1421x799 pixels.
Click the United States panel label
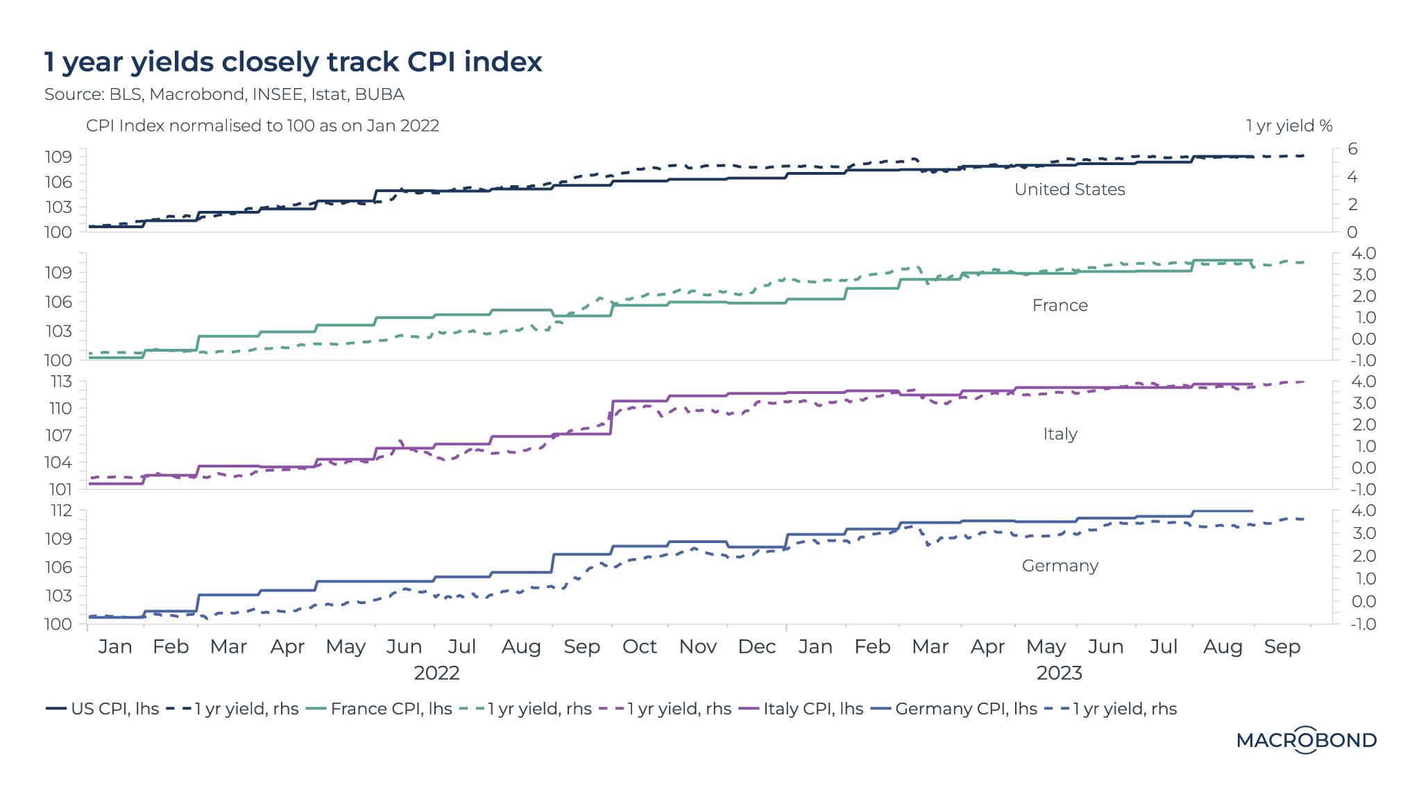[x=1069, y=189]
